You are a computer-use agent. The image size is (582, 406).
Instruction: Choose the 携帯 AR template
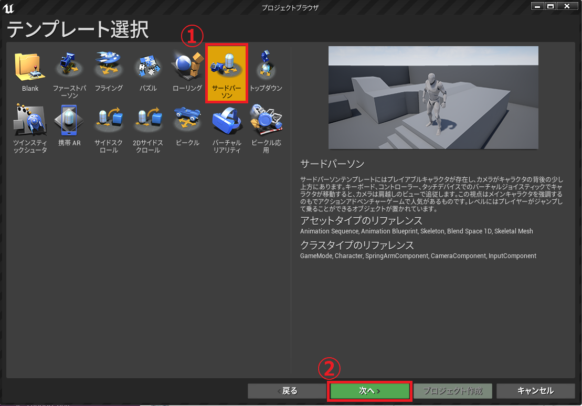(69, 129)
